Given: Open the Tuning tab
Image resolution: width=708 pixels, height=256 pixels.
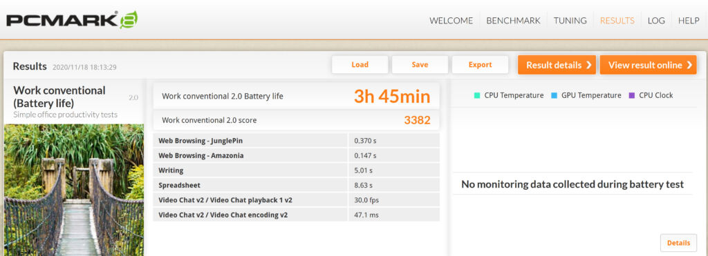Looking at the screenshot, I should pos(570,20).
